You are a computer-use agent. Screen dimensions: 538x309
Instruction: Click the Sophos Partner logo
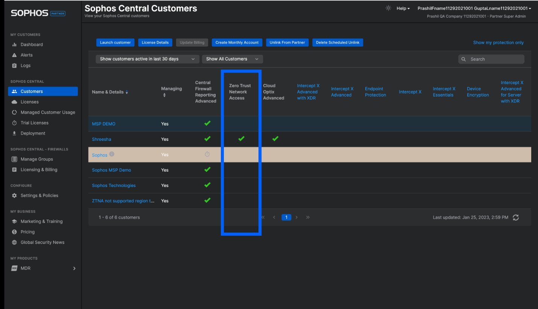38,13
